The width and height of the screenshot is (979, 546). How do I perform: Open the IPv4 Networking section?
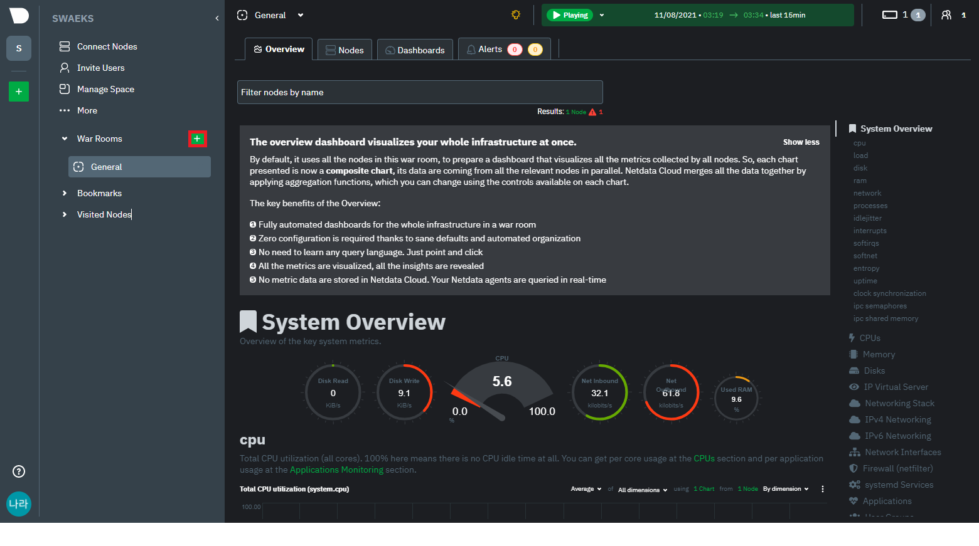889,419
